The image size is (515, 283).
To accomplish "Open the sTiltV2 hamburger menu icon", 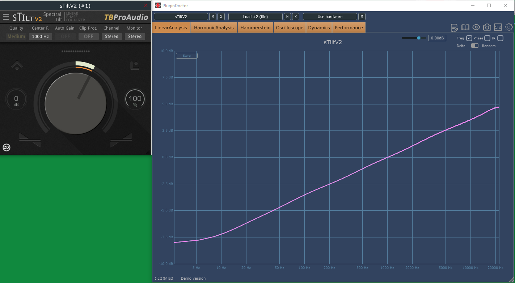I will (6, 17).
